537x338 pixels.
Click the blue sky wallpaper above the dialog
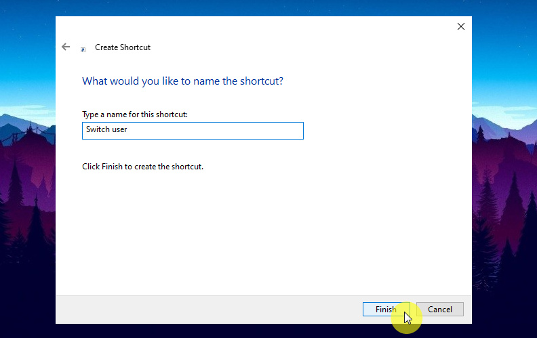point(271,7)
